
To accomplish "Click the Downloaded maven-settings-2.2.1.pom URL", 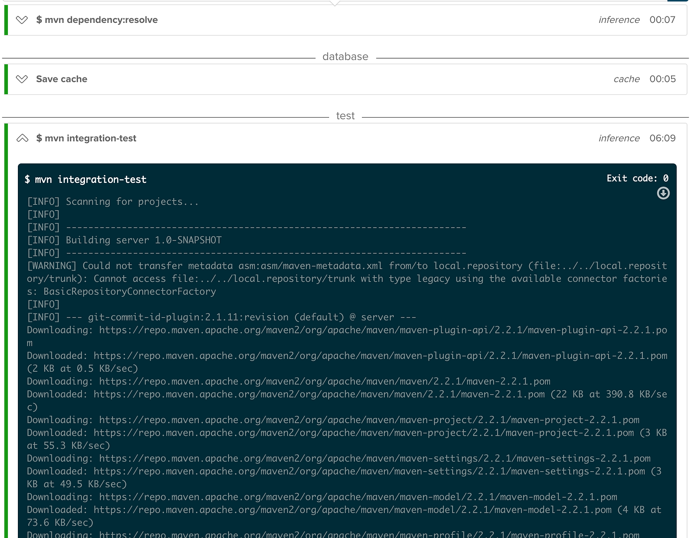I will [x=369, y=471].
